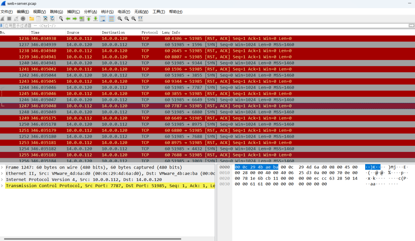Open a capture file with folder icon

[32, 19]
